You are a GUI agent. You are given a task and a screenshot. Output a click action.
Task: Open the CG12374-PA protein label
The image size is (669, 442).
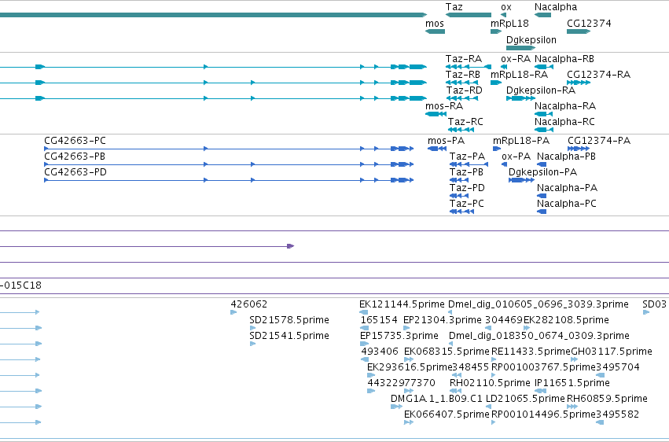pyautogui.click(x=599, y=141)
